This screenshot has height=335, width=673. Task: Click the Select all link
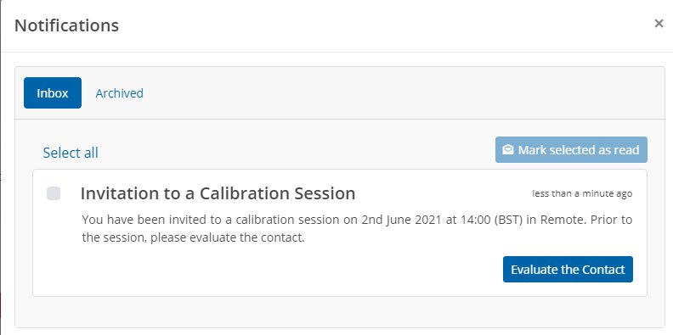(x=71, y=153)
